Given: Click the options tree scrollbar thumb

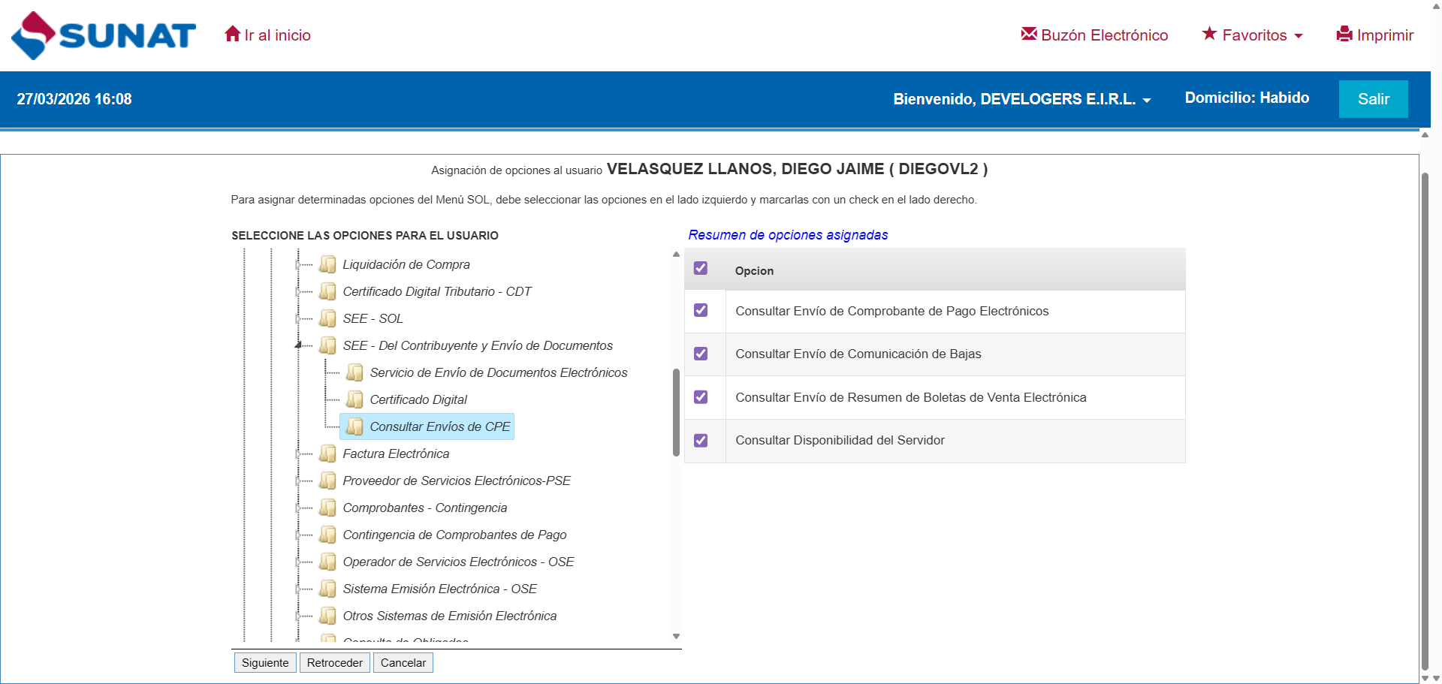Looking at the screenshot, I should (676, 412).
